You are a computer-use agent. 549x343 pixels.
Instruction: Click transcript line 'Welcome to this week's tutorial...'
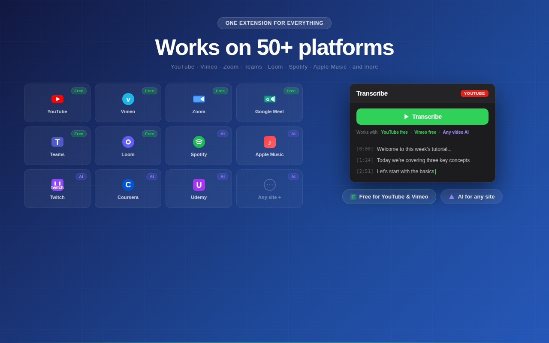point(414,149)
